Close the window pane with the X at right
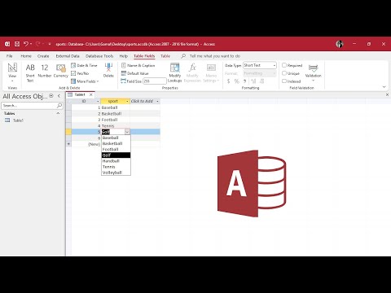Image resolution: width=391 pixels, height=293 pixels. click(x=387, y=94)
